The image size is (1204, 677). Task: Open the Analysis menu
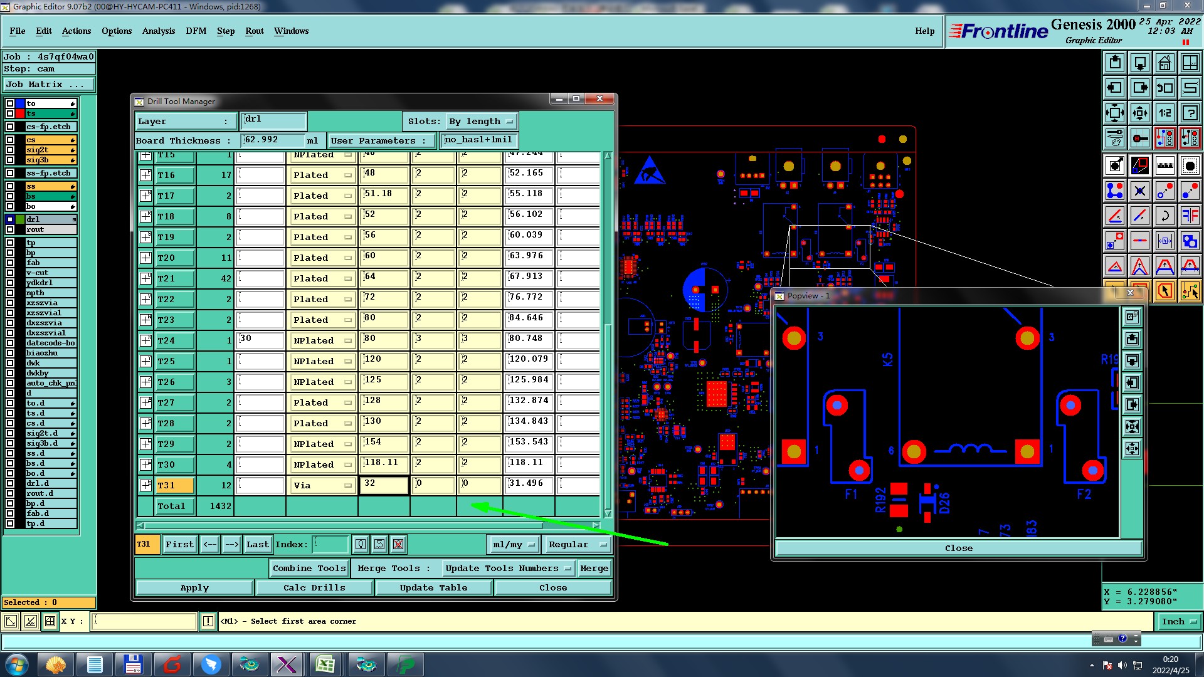[x=158, y=31]
